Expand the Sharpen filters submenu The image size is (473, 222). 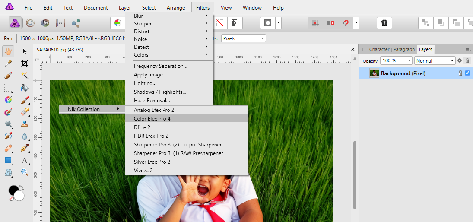[169, 23]
